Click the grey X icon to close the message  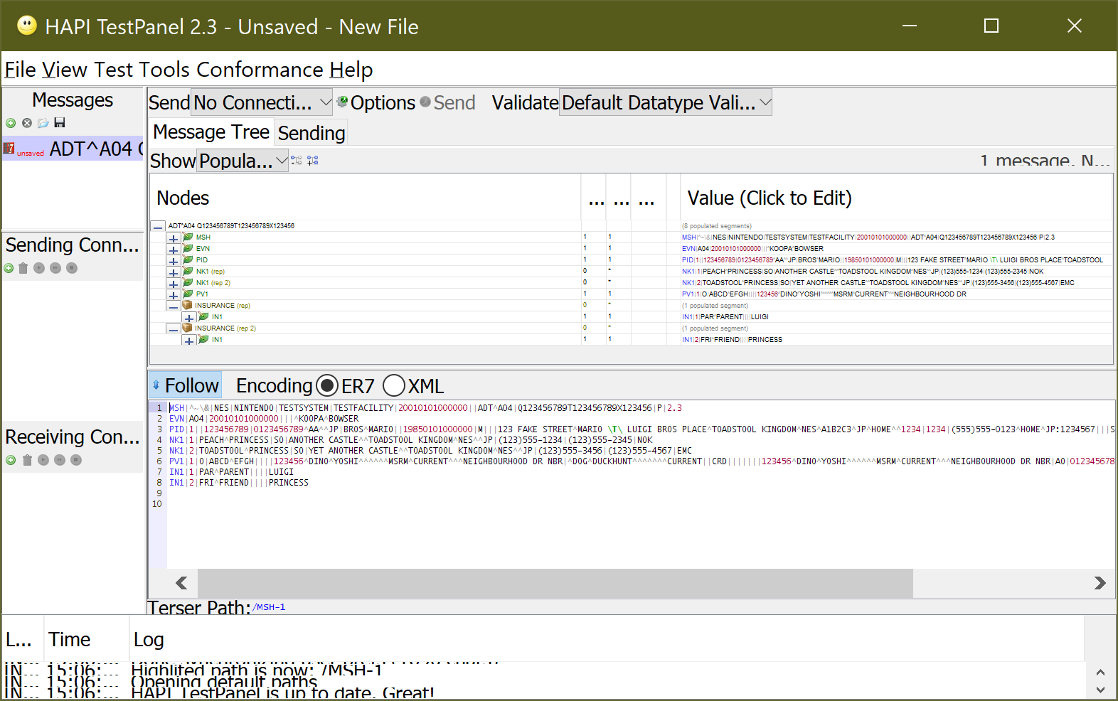[x=27, y=123]
